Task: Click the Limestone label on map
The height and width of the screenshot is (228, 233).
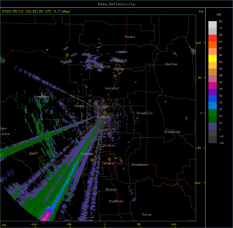Action: click(x=41, y=96)
